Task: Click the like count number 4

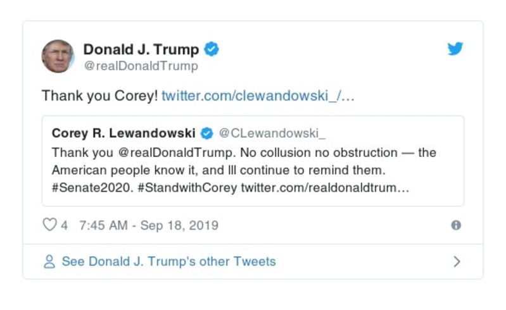Action: 64,225
